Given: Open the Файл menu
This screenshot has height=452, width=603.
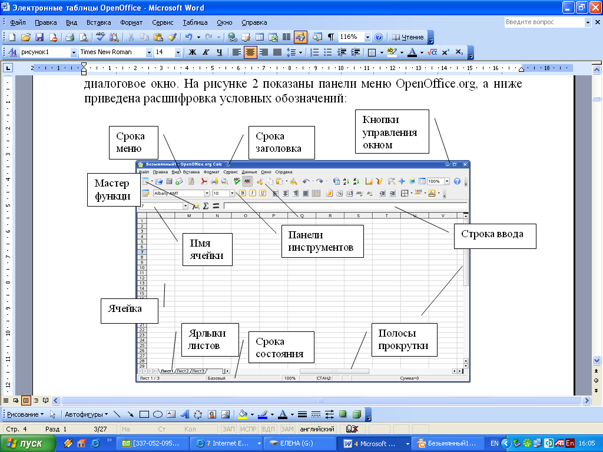Looking at the screenshot, I should 18,22.
